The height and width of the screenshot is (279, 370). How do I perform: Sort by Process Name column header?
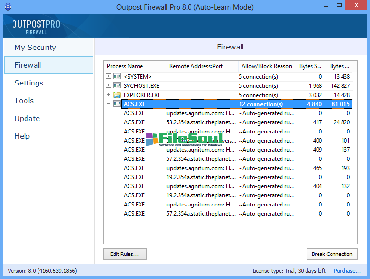pyautogui.click(x=135, y=66)
